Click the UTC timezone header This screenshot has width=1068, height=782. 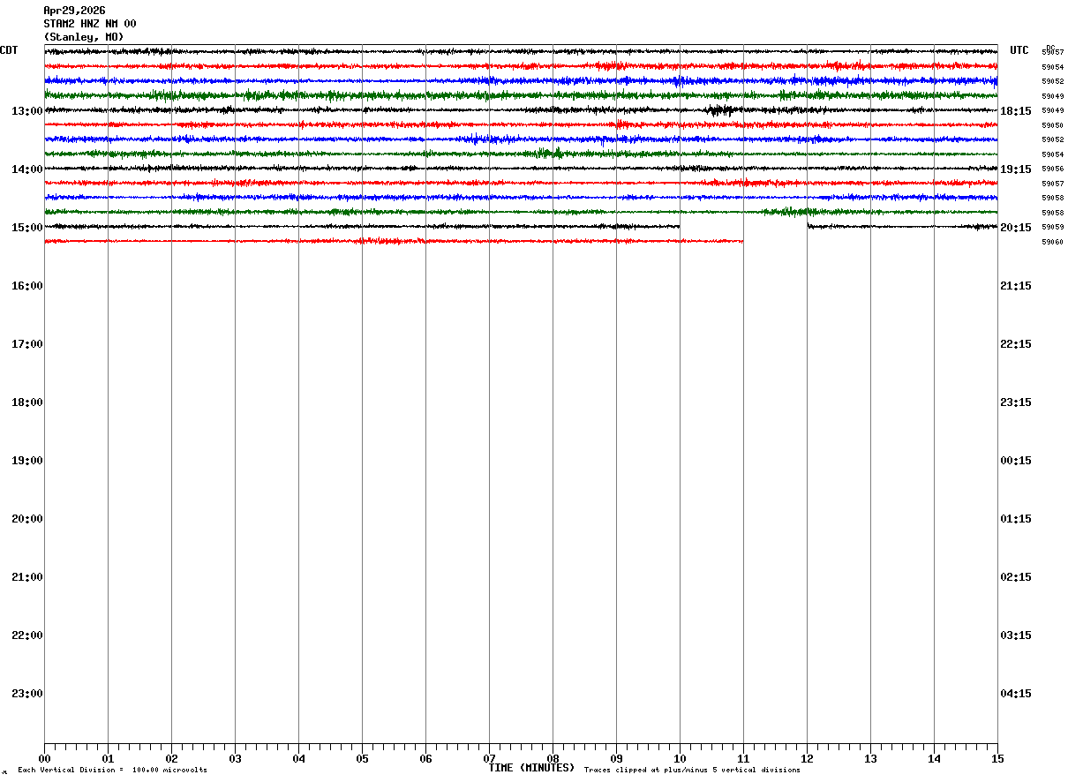coord(1019,50)
